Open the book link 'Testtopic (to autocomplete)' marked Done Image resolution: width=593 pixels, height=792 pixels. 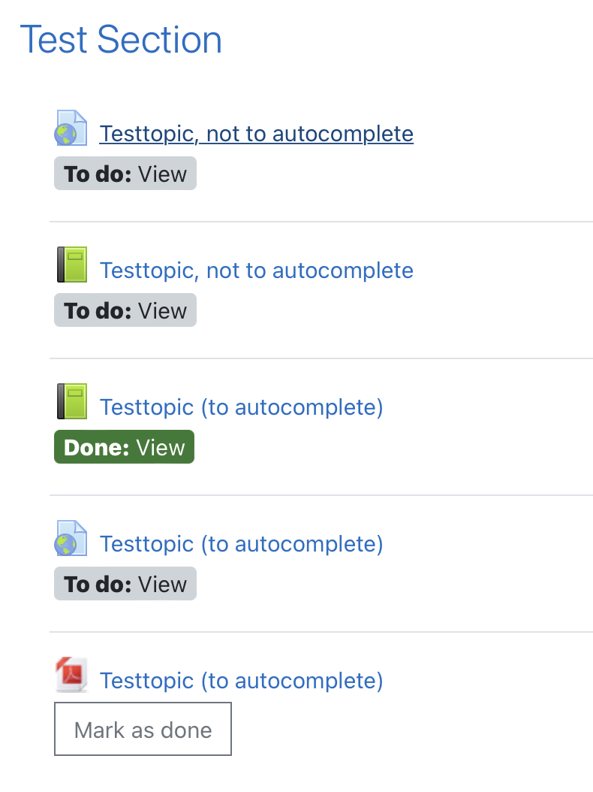(241, 407)
